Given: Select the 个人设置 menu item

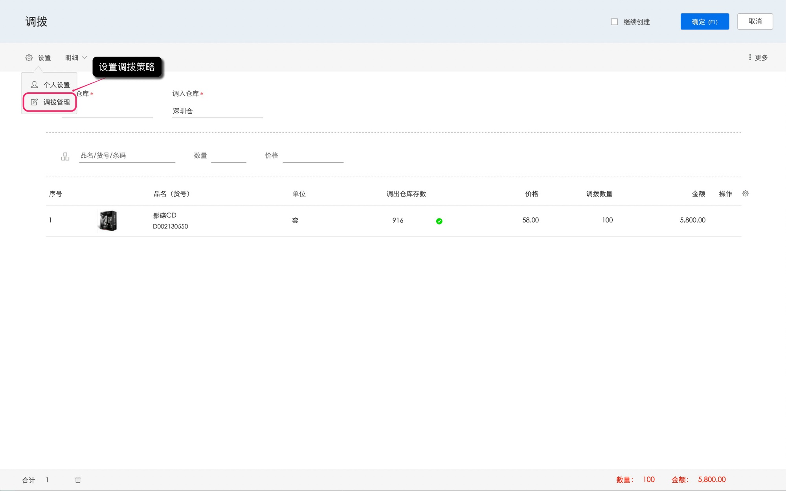Looking at the screenshot, I should 56,85.
